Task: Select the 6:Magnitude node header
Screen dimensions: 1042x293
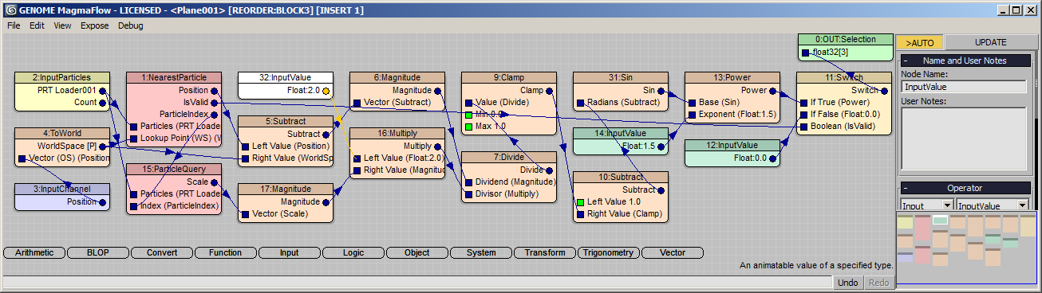Action: point(397,78)
